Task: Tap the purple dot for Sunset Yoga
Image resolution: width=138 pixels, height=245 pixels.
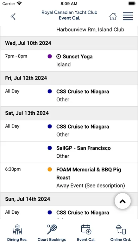Action: (x=50, y=56)
